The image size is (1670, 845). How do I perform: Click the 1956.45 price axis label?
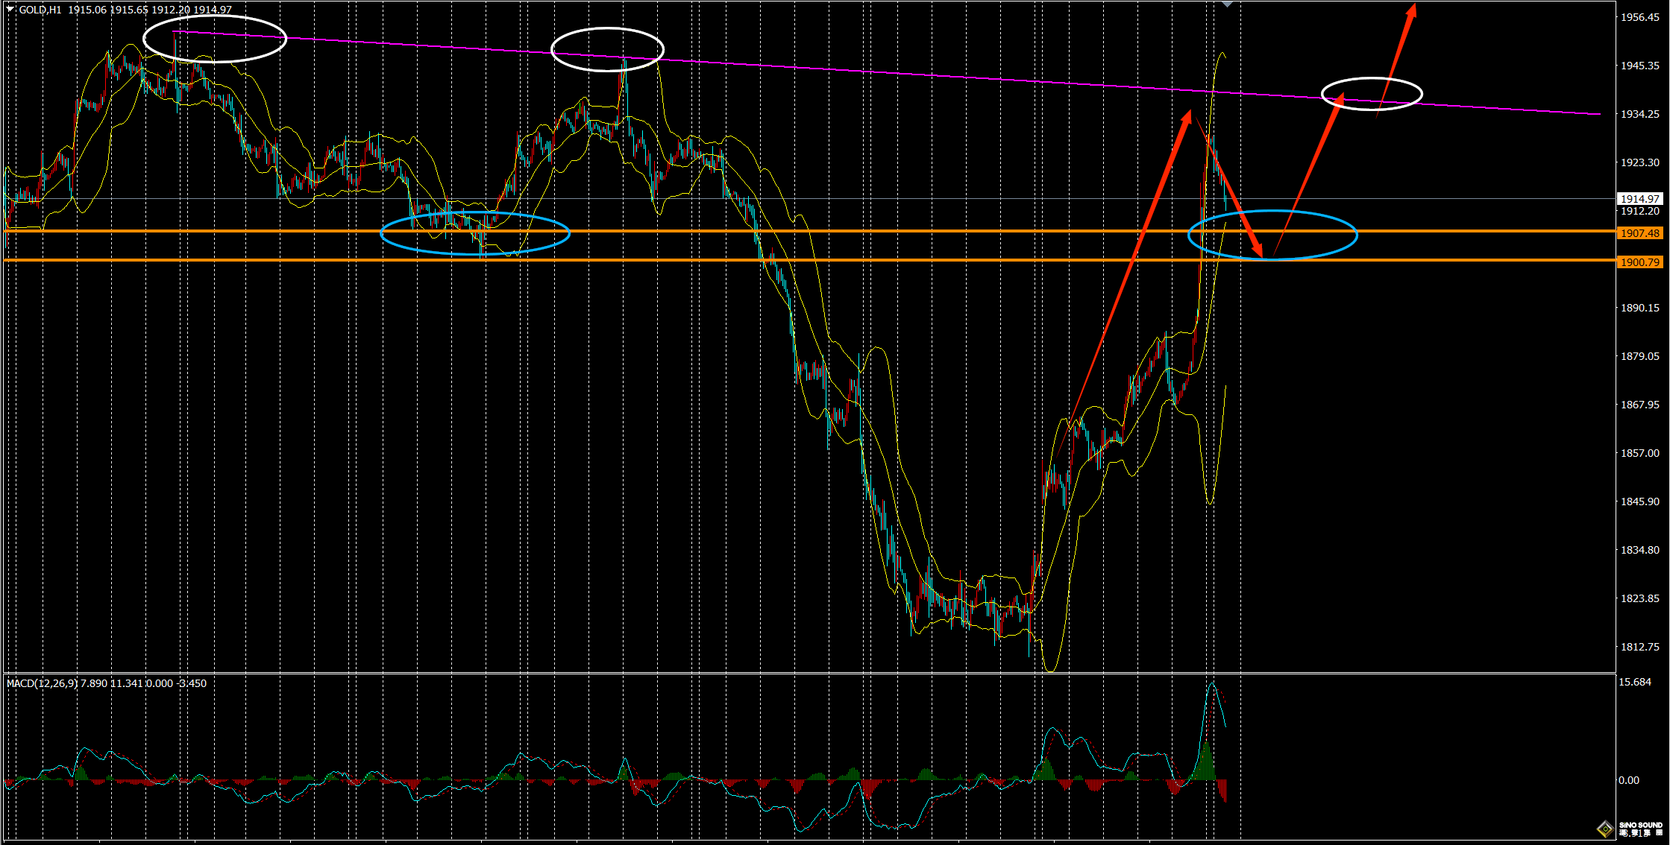coord(1639,17)
